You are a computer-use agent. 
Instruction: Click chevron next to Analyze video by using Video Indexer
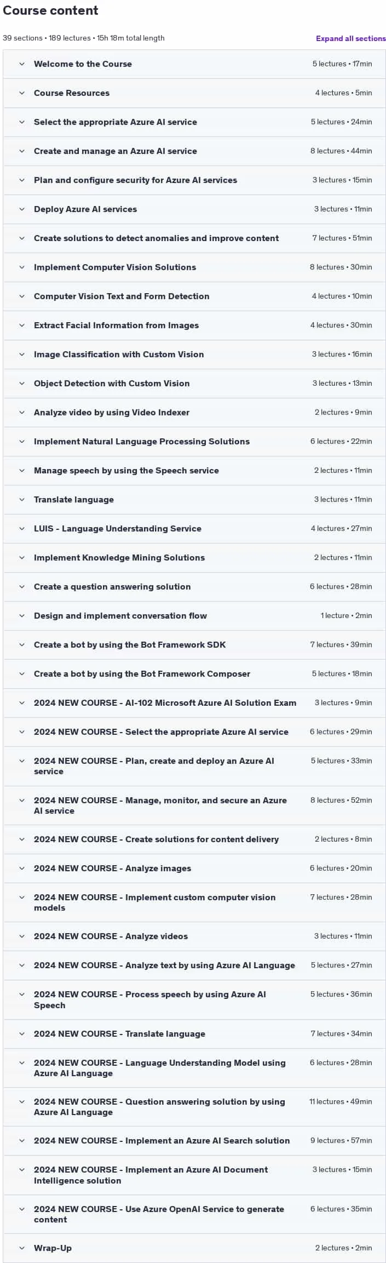pyautogui.click(x=22, y=413)
